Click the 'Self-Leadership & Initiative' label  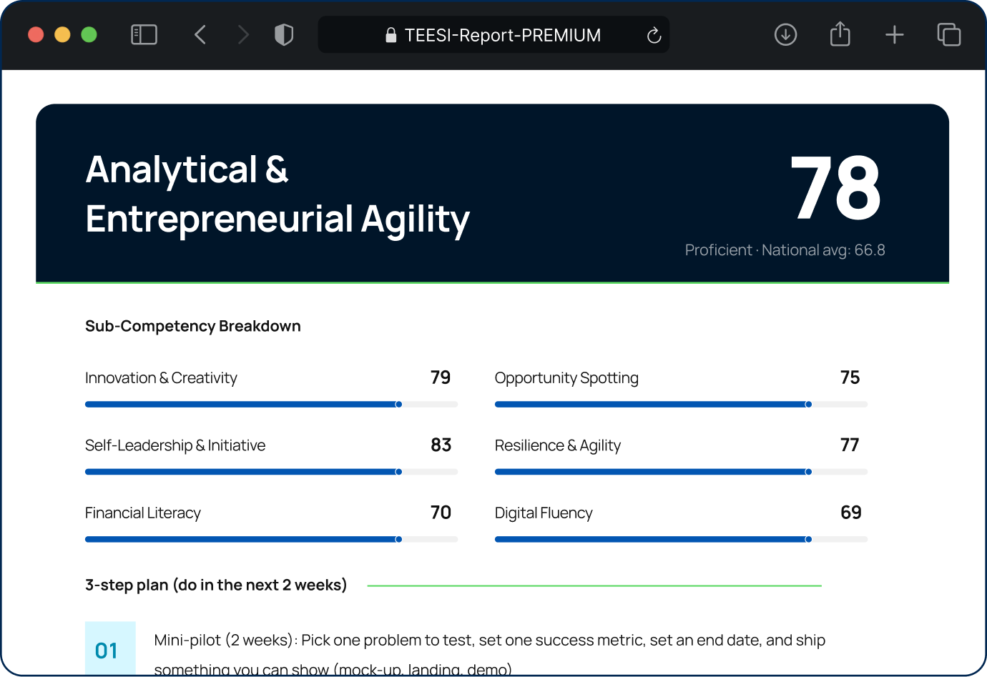(x=175, y=445)
